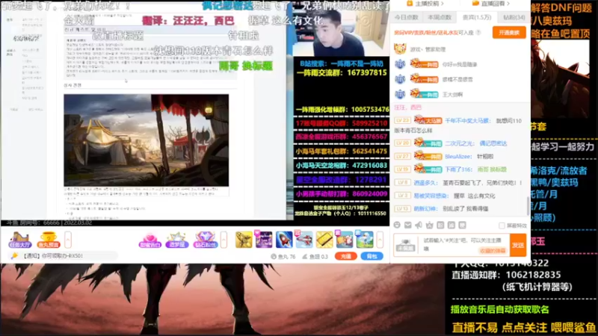Click the last square icon in chat toolbar
This screenshot has width=598, height=336.
point(462,225)
